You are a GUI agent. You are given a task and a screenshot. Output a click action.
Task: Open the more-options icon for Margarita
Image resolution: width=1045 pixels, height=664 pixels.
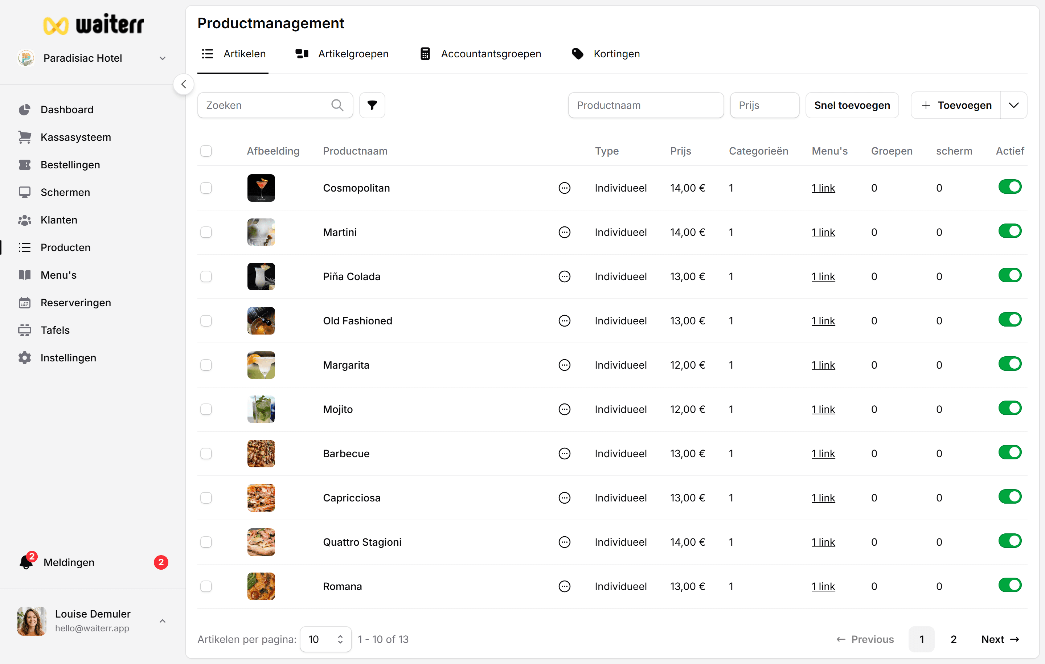(x=564, y=365)
